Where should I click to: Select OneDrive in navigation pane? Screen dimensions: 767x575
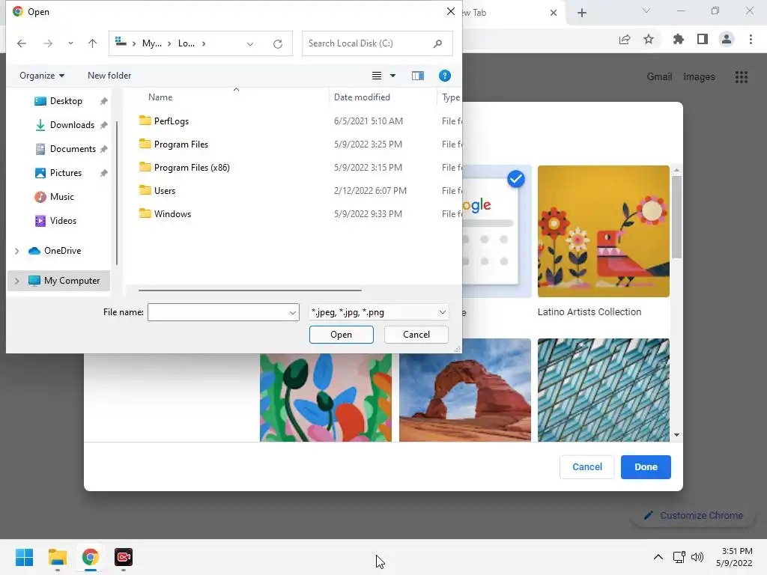pos(62,250)
